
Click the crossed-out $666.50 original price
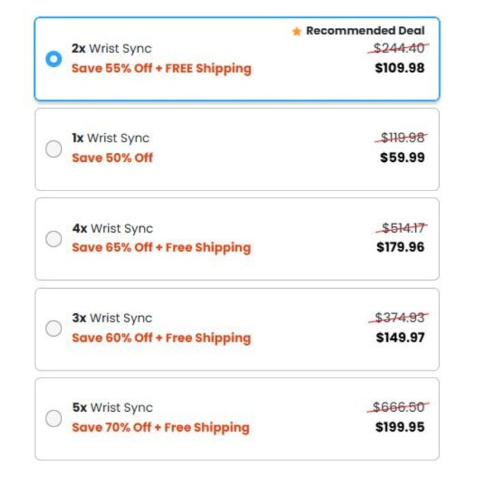(x=399, y=408)
